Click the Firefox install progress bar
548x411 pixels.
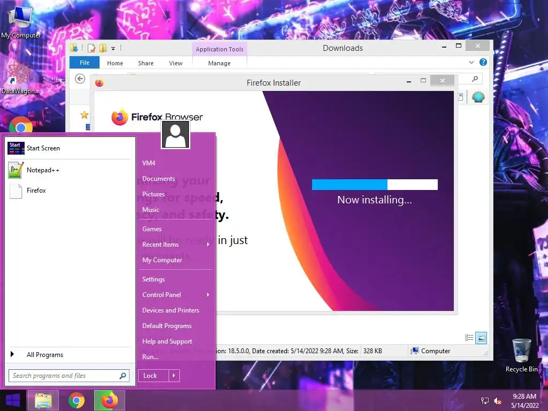(x=375, y=185)
